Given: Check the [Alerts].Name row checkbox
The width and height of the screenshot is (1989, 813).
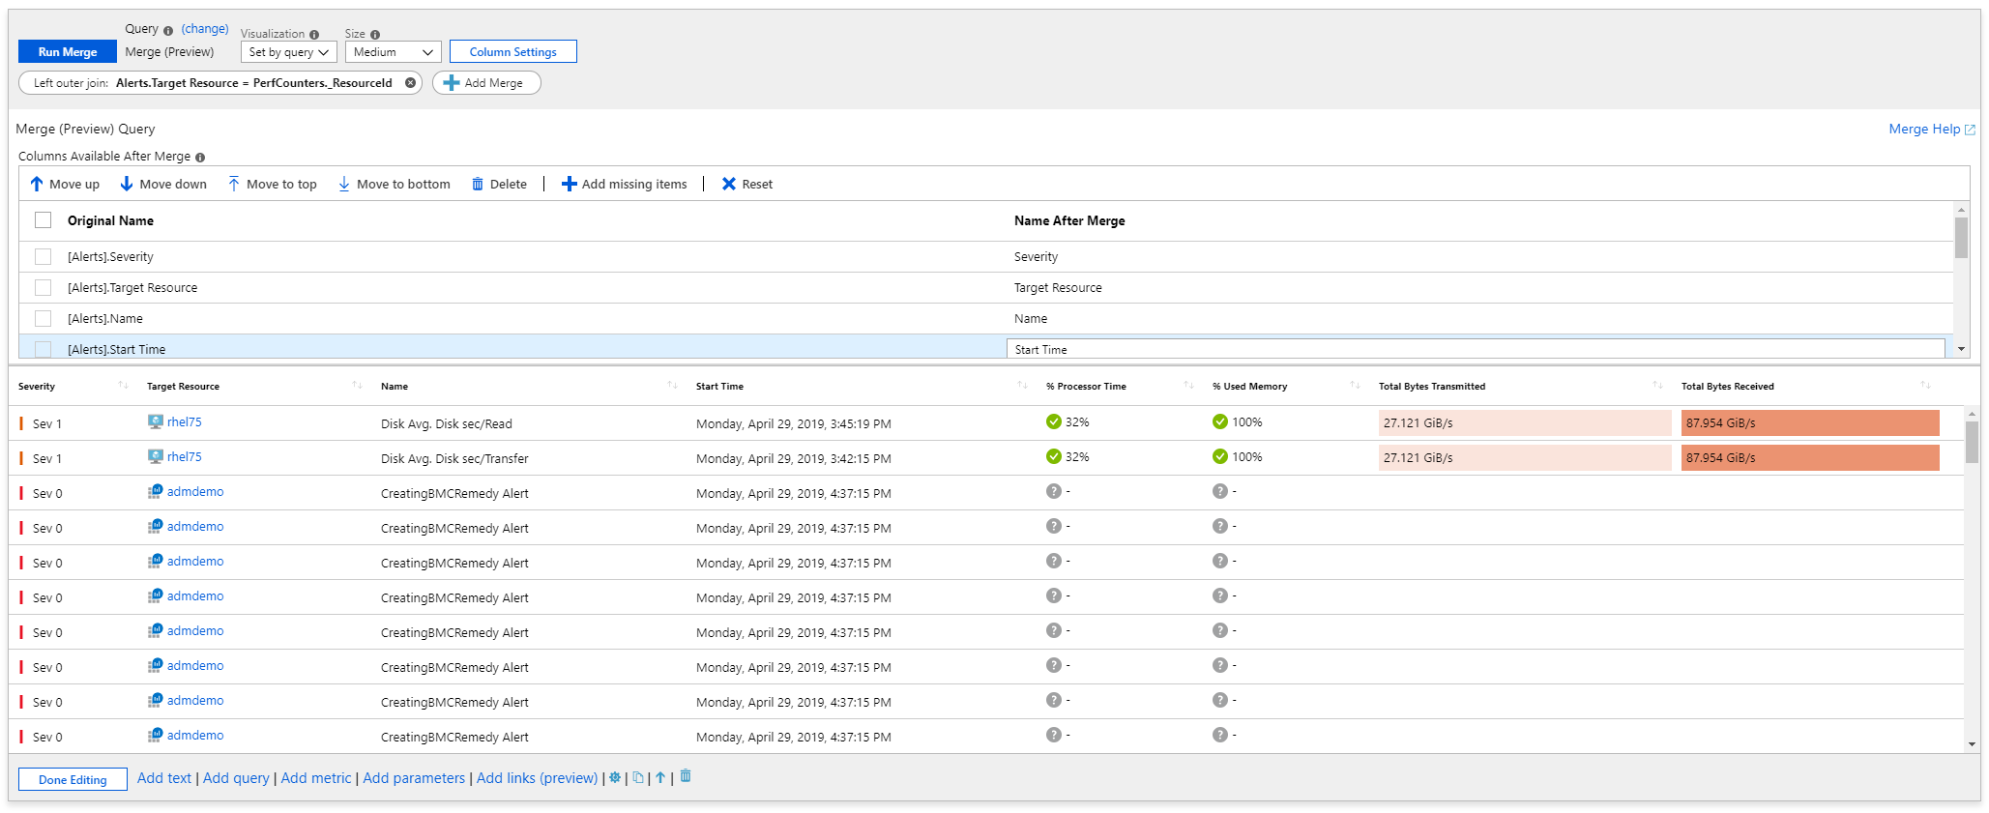Looking at the screenshot, I should pos(44,318).
